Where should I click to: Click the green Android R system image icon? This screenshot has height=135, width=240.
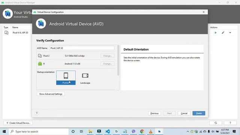pyautogui.click(x=40, y=64)
